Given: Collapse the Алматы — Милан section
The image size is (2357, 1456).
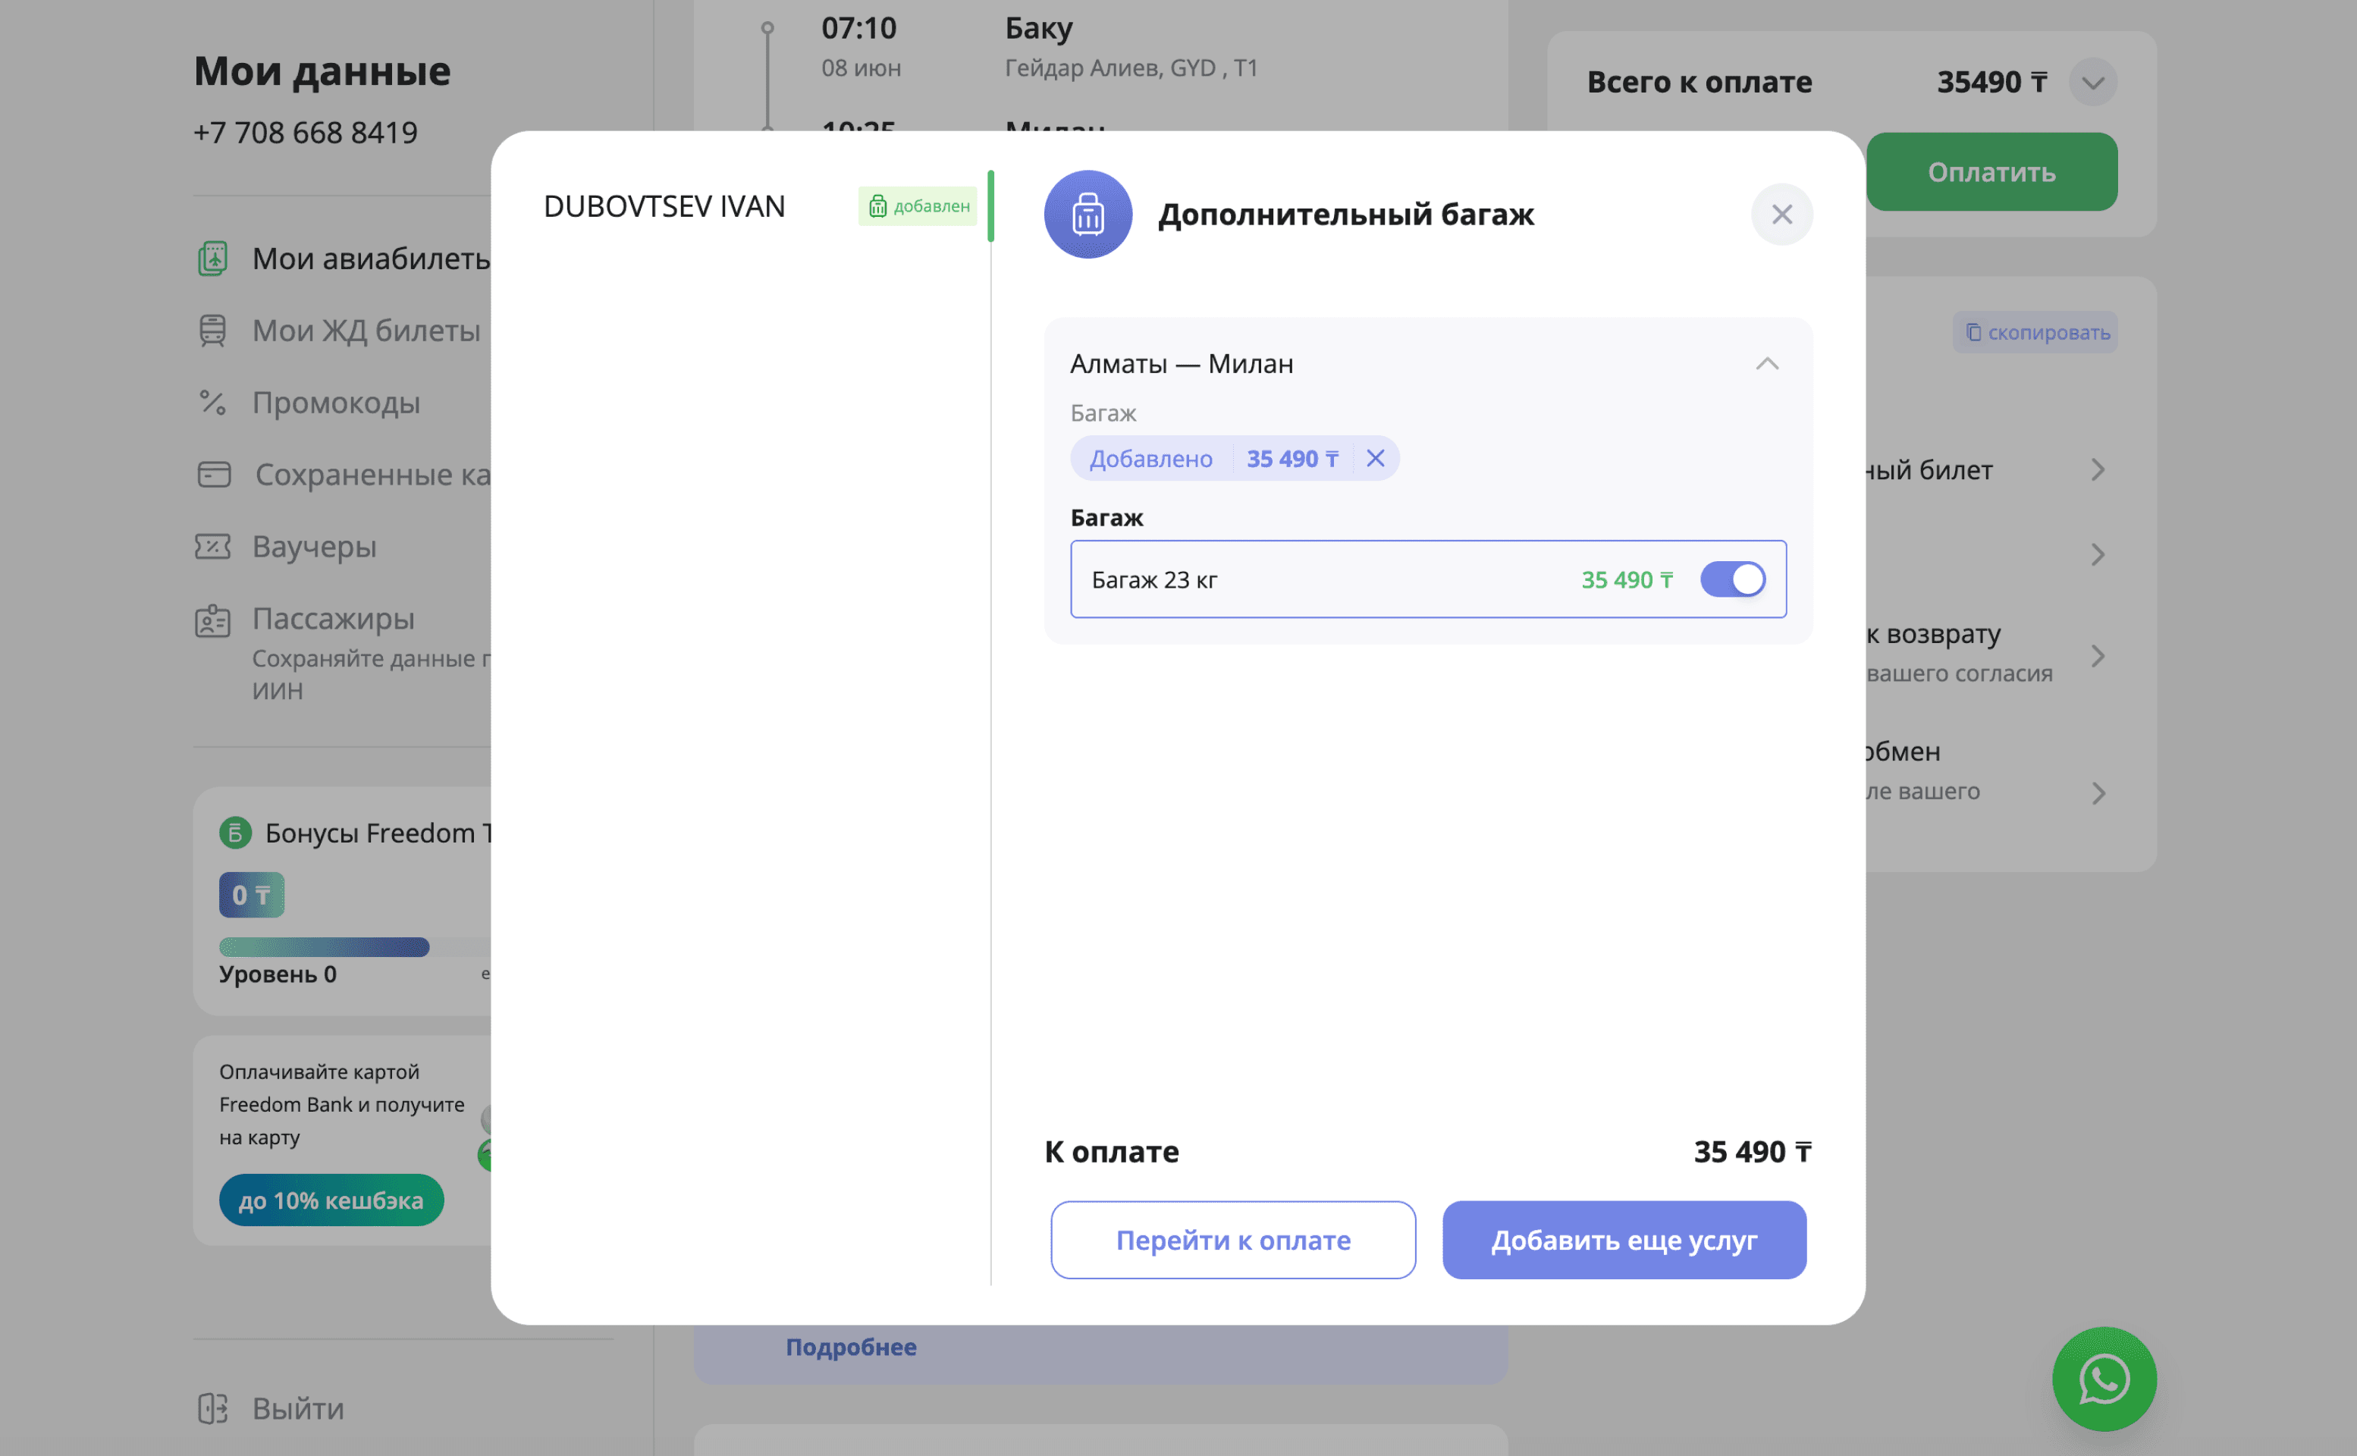Looking at the screenshot, I should (1767, 364).
